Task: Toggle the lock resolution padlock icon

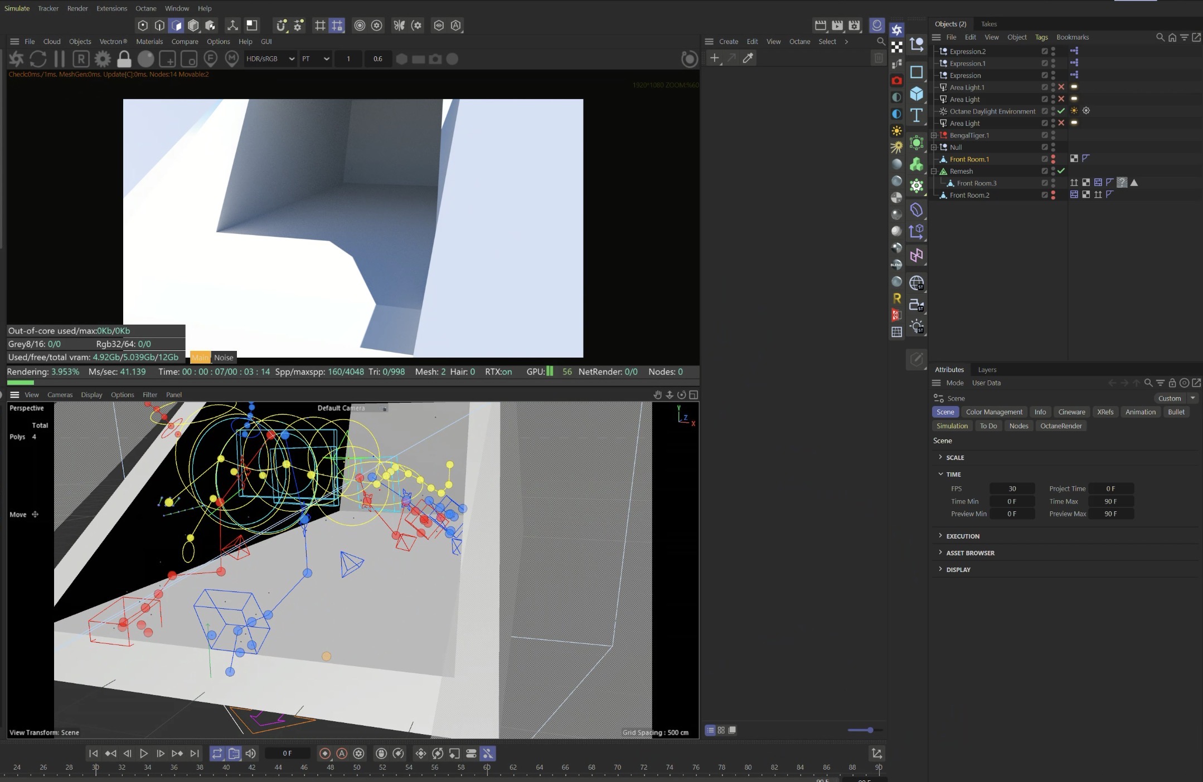Action: pyautogui.click(x=124, y=58)
